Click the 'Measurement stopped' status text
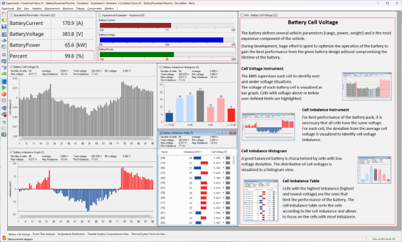The image size is (402, 242). point(20,239)
